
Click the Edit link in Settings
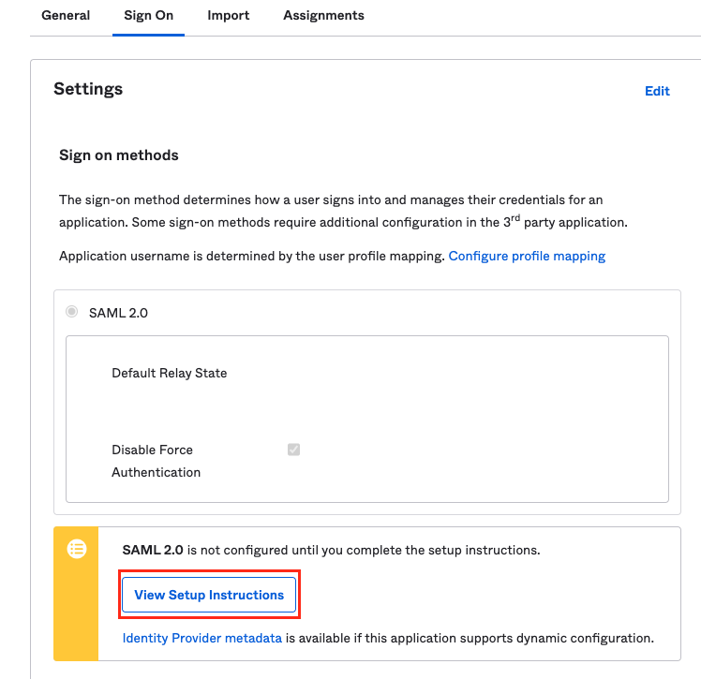coord(657,91)
